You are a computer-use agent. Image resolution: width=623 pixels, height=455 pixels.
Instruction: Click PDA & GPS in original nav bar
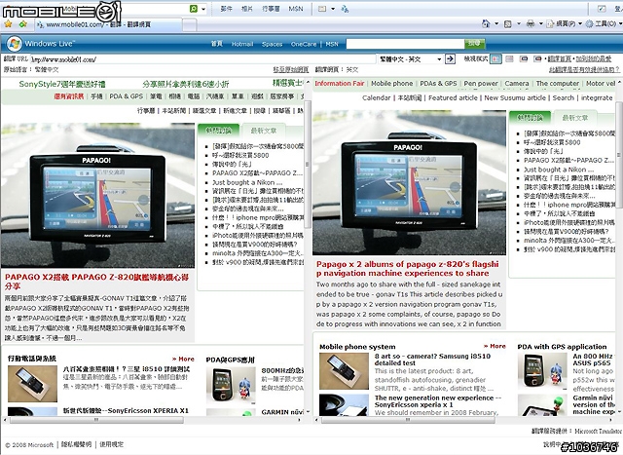tap(126, 96)
